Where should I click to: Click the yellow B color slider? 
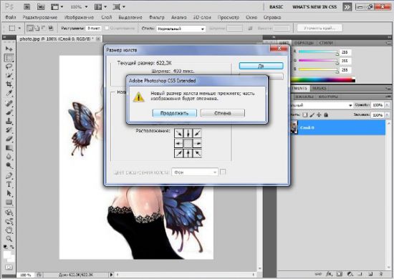tap(319, 69)
